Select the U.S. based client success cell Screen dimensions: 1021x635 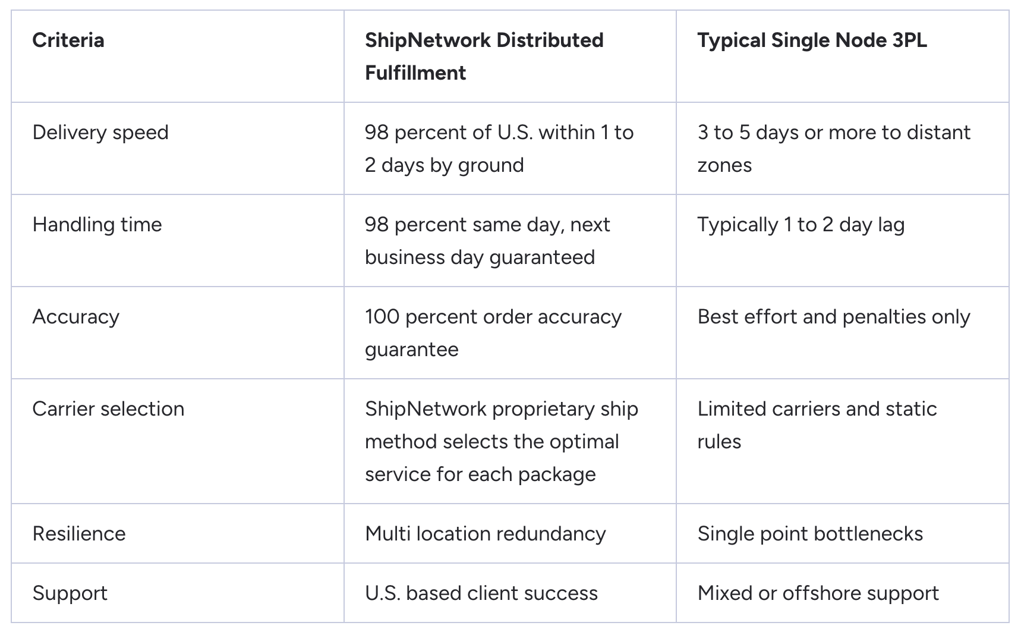[x=481, y=593]
